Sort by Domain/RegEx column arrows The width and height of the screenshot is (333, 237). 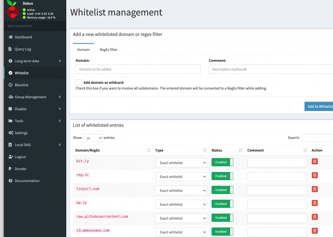149,150
